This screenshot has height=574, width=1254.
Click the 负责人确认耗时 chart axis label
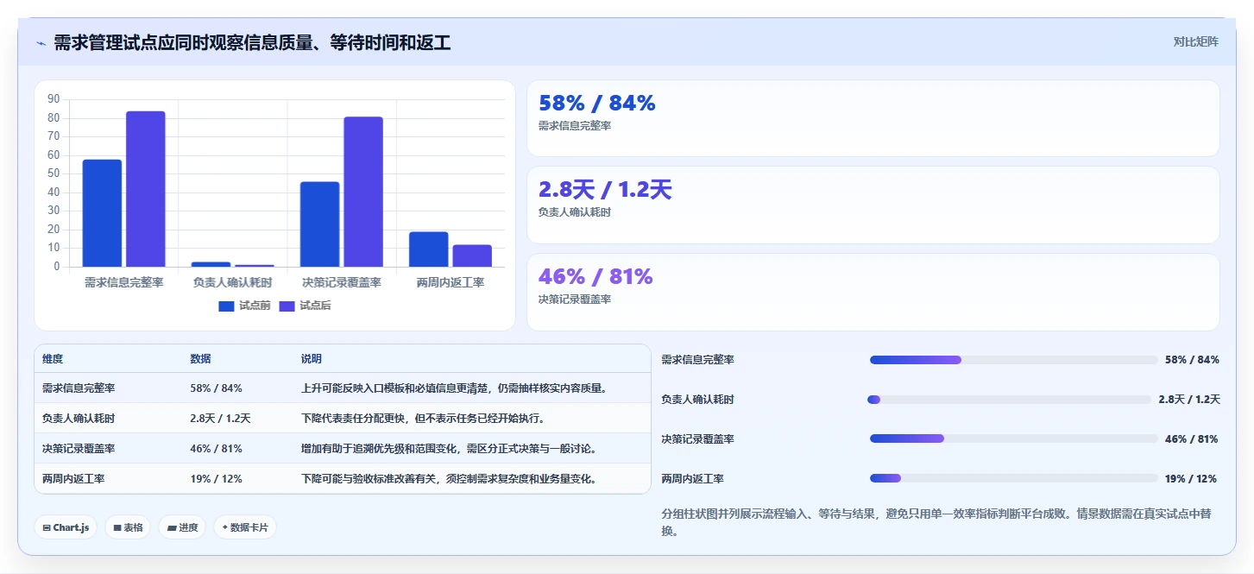(232, 282)
